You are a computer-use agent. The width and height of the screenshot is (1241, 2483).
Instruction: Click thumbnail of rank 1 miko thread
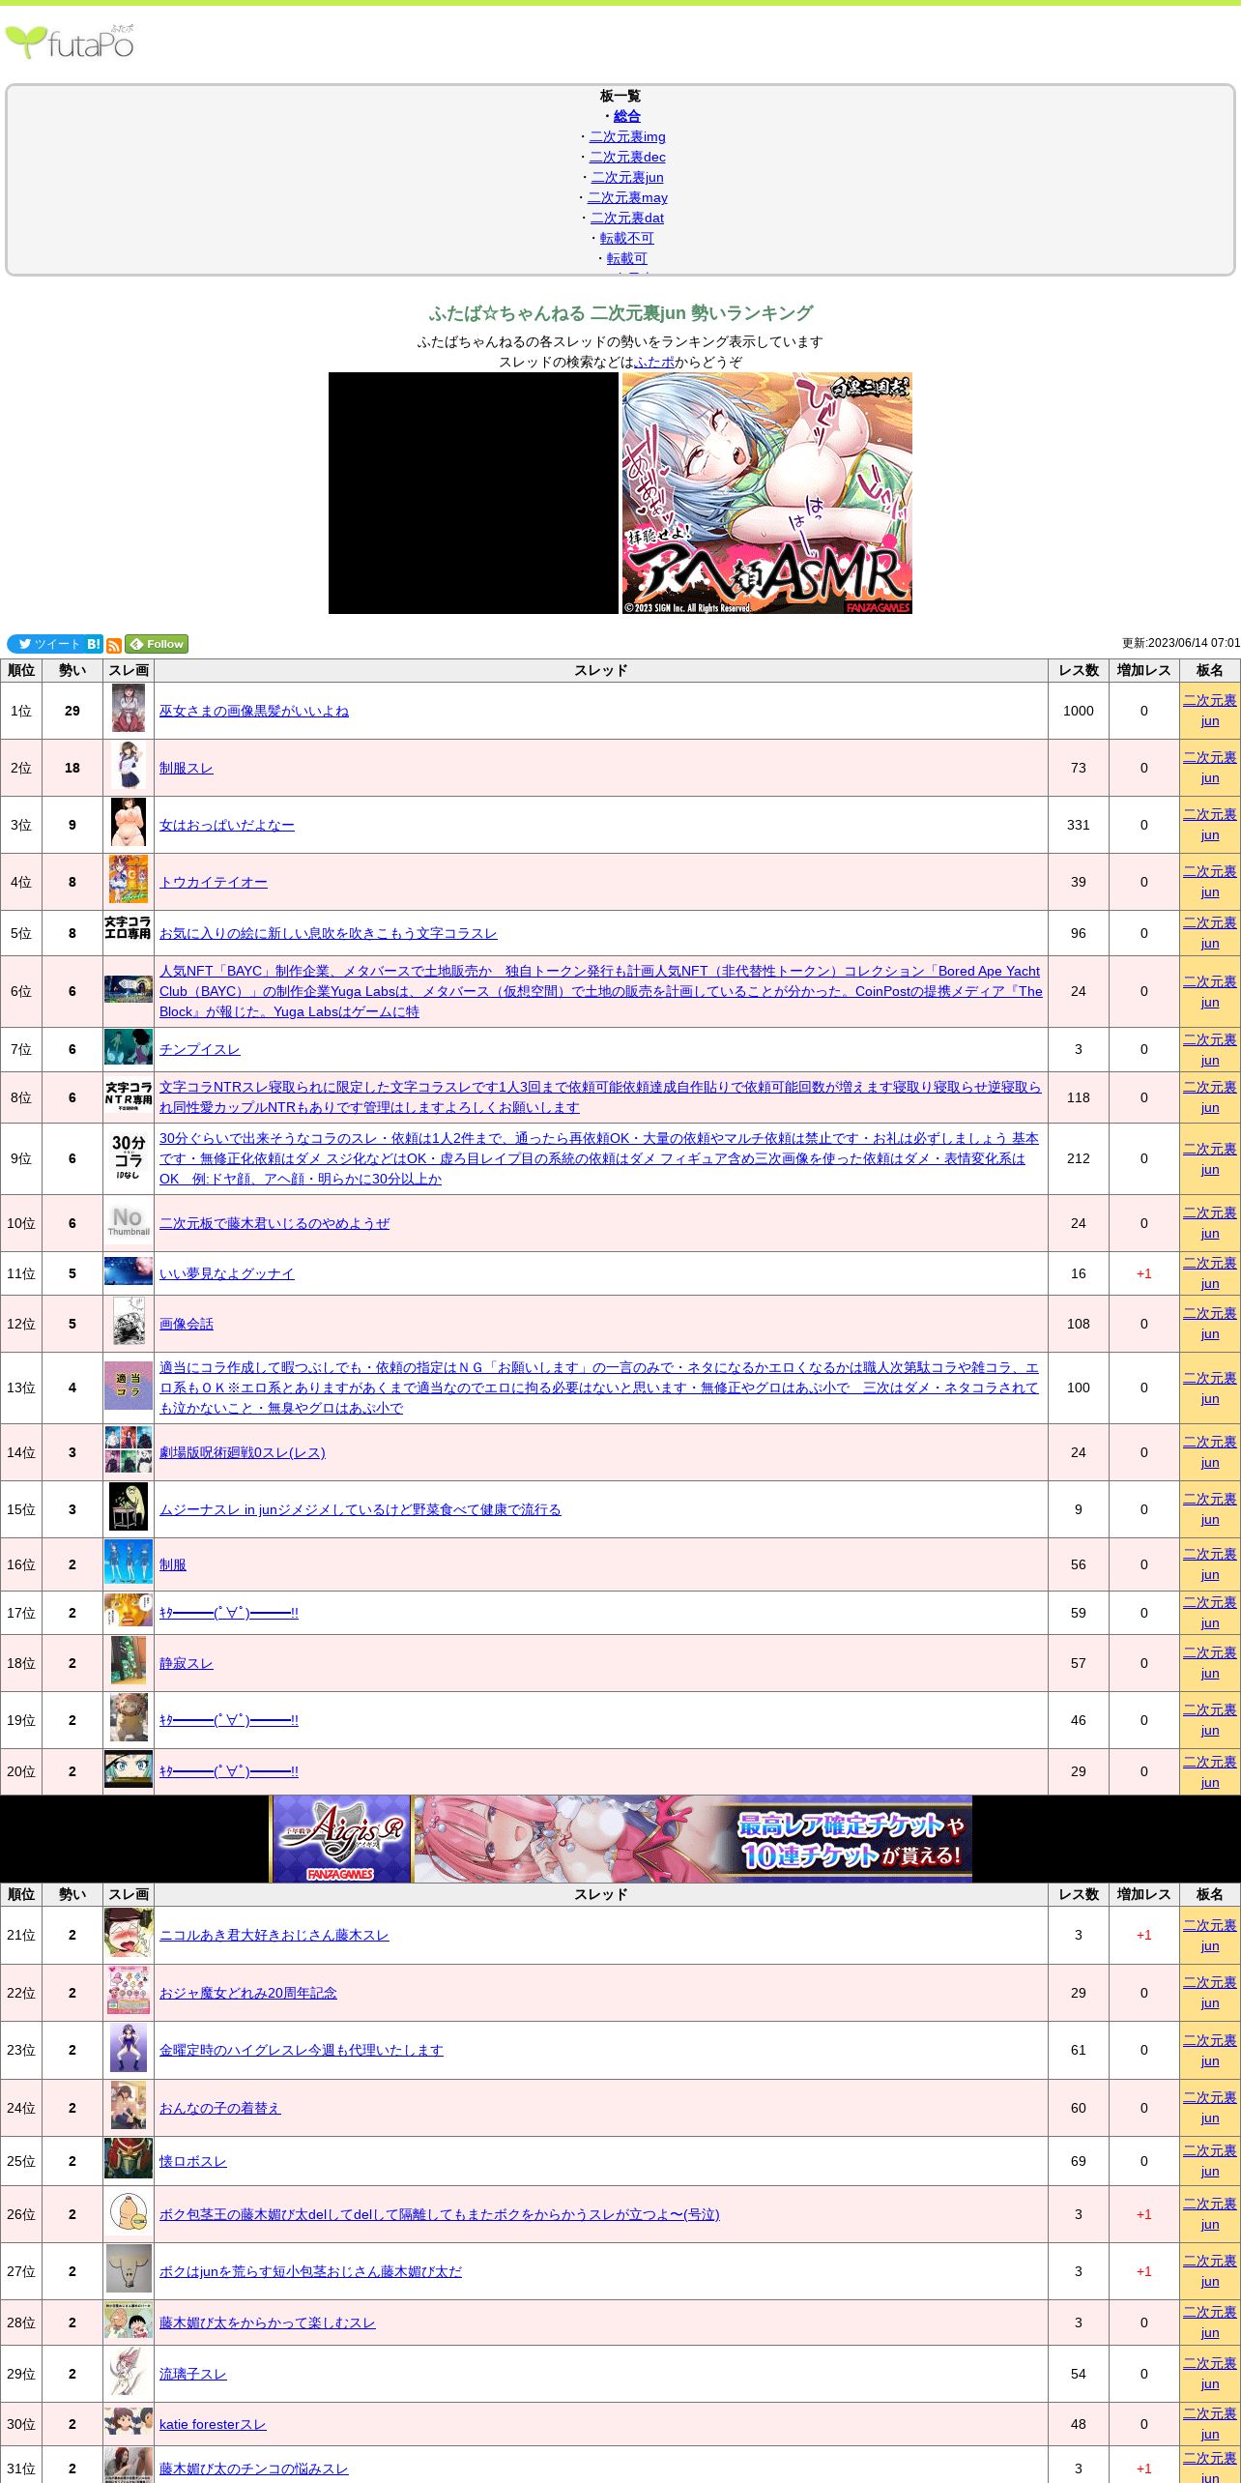point(129,709)
